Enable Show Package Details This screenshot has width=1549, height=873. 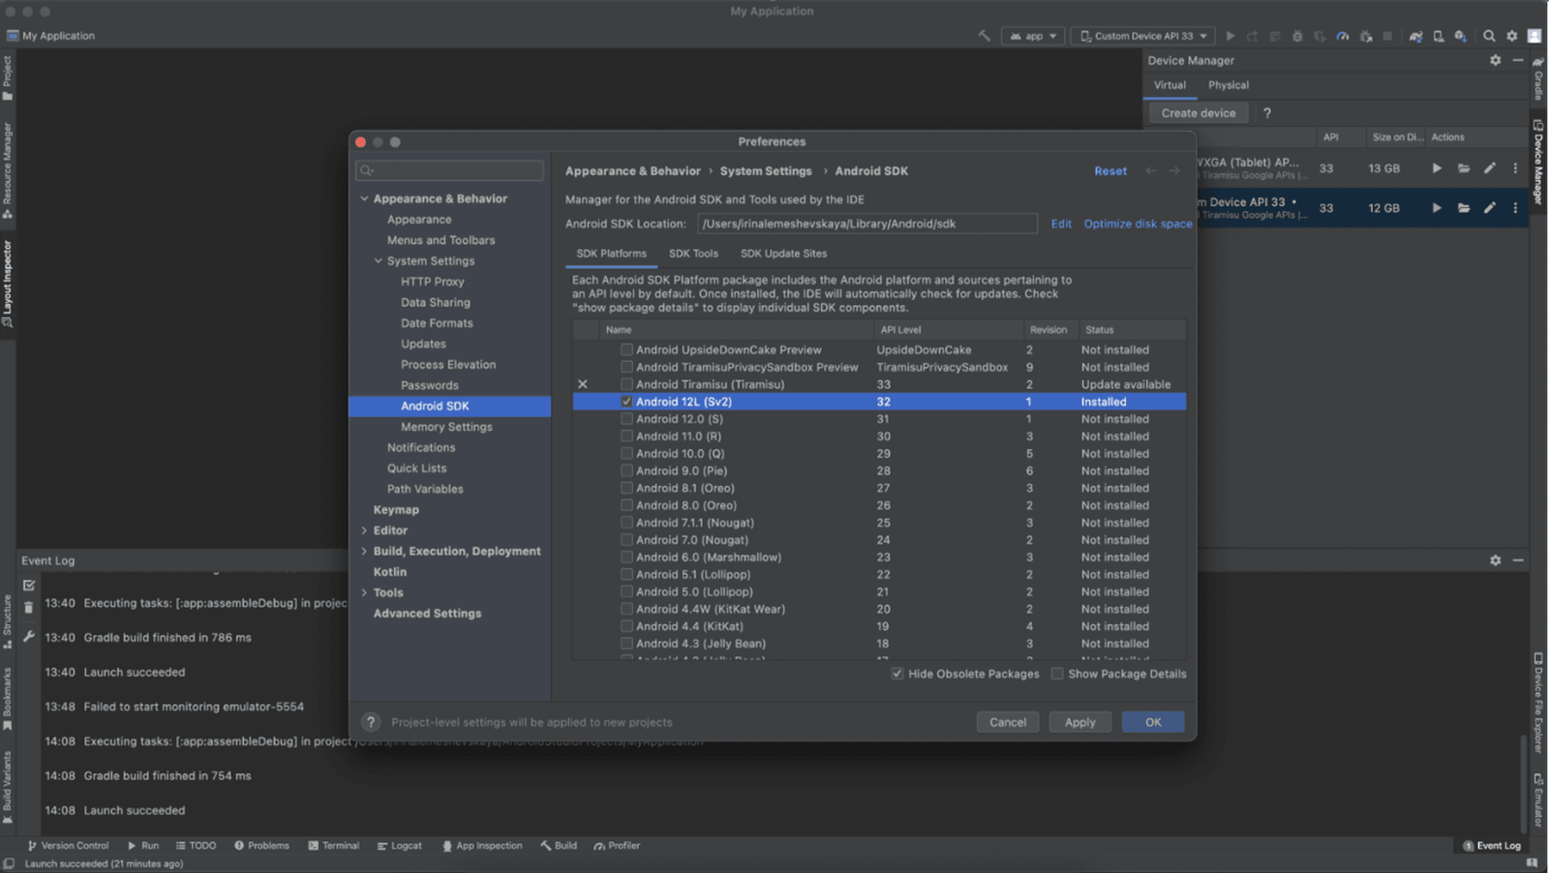1057,674
